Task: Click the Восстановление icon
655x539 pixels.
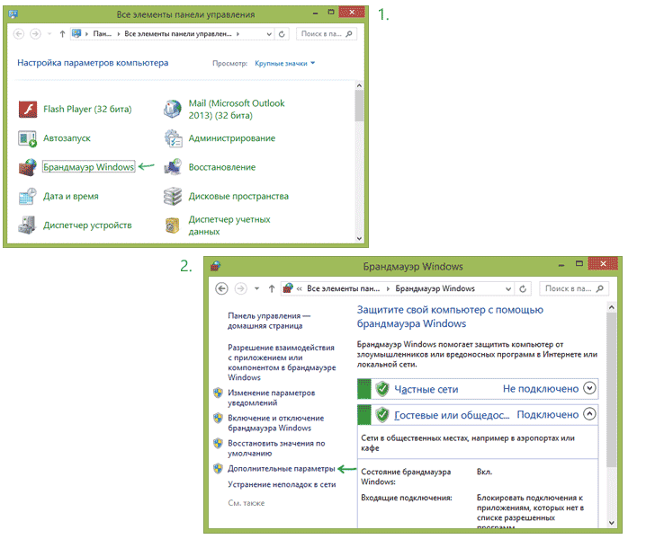Action: tap(173, 167)
